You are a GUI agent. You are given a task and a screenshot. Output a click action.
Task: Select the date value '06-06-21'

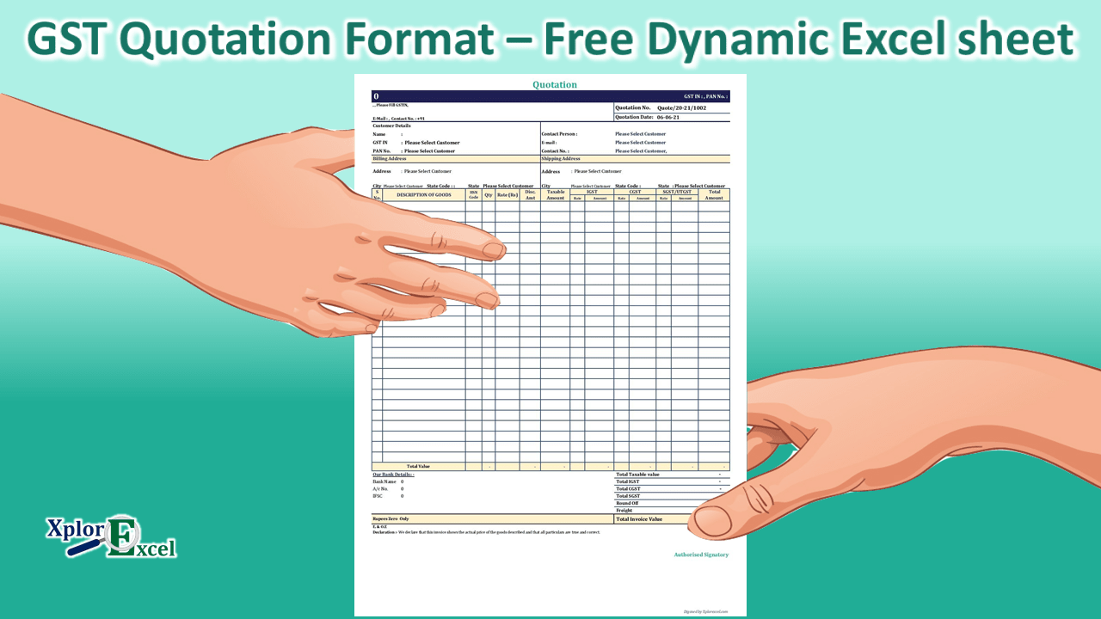pyautogui.click(x=668, y=117)
